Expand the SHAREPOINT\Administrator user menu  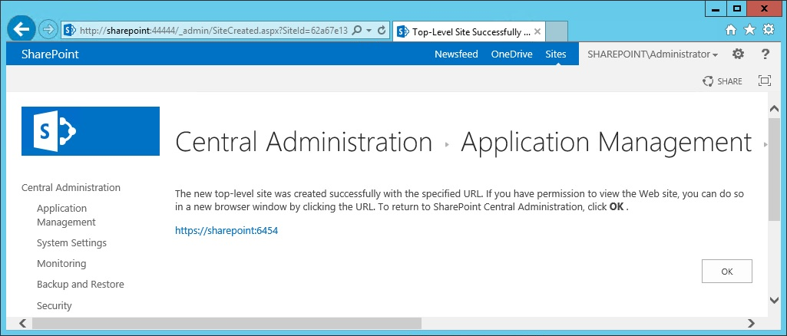pyautogui.click(x=653, y=54)
